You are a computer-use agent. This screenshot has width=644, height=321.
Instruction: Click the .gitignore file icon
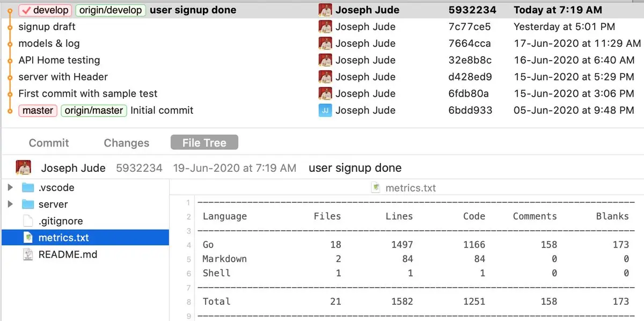28,221
